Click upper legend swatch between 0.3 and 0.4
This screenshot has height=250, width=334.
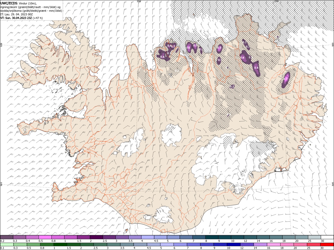[x=20, y=237]
